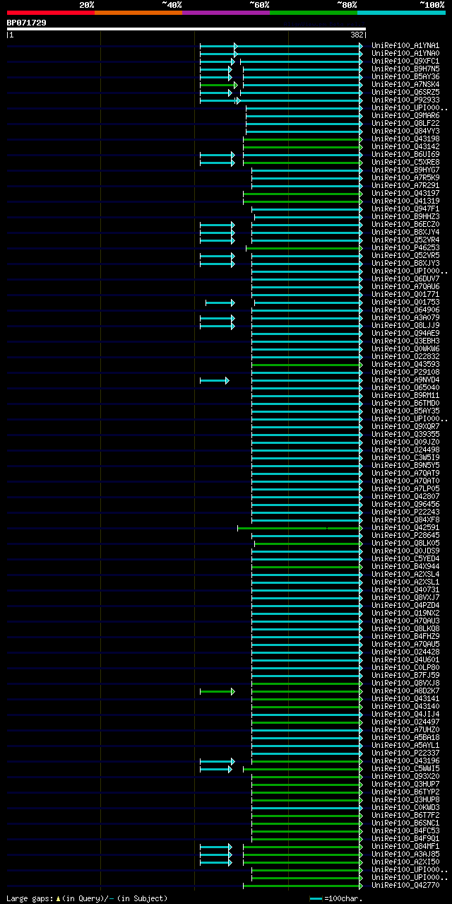Select the UniRef100_P29108 label
This screenshot has height=904, width=452.
[x=405, y=372]
